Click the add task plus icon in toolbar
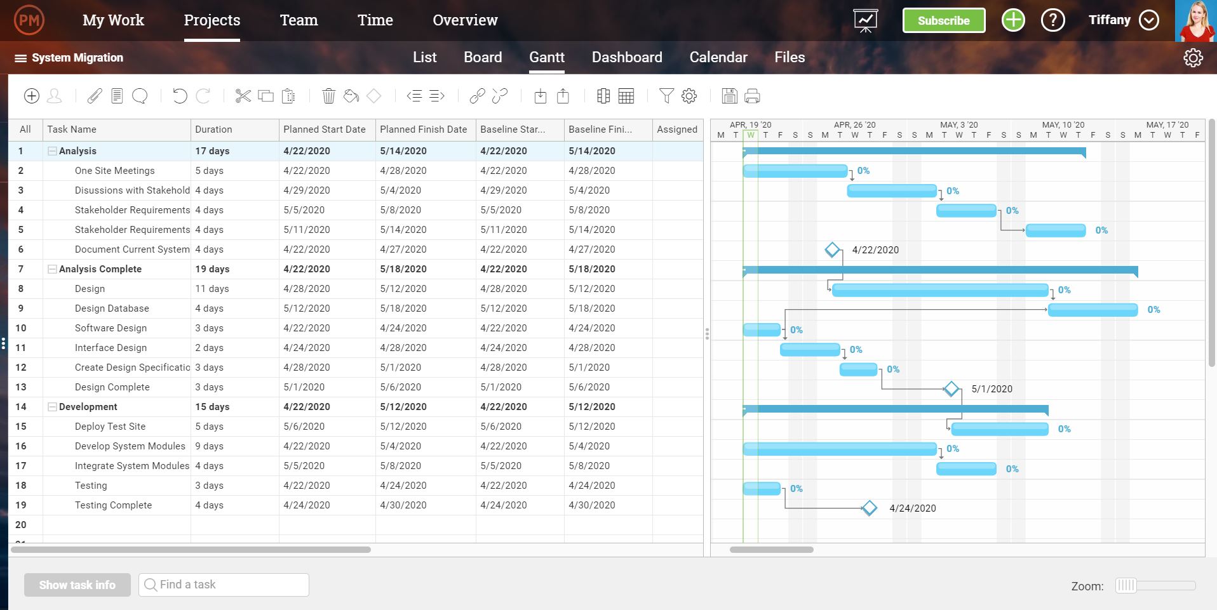Viewport: 1217px width, 610px height. click(x=32, y=96)
